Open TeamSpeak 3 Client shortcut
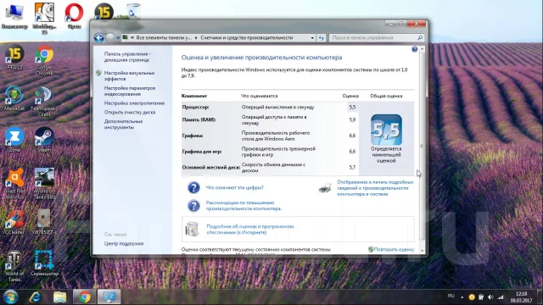The image size is (543, 305). coord(44,101)
